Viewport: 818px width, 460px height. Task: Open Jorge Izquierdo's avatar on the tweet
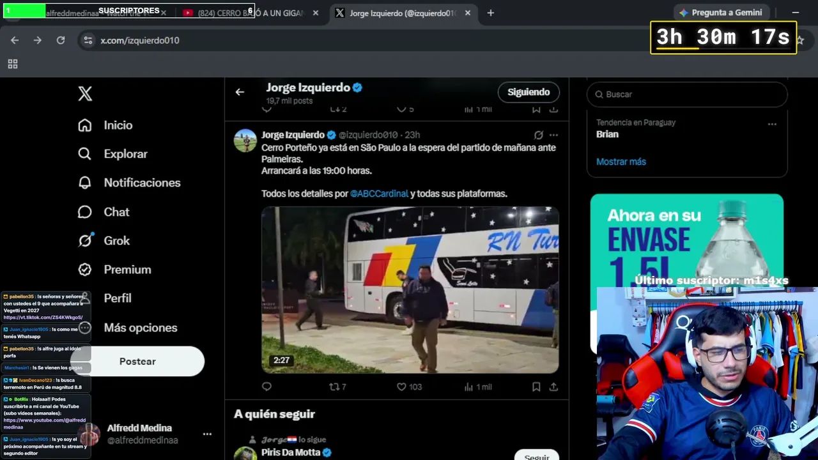[x=245, y=141]
